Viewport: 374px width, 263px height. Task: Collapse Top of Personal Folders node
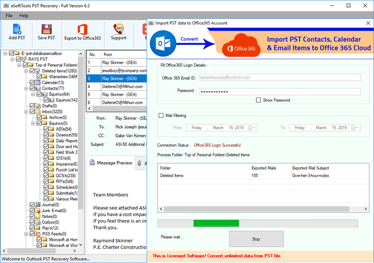(x=19, y=65)
